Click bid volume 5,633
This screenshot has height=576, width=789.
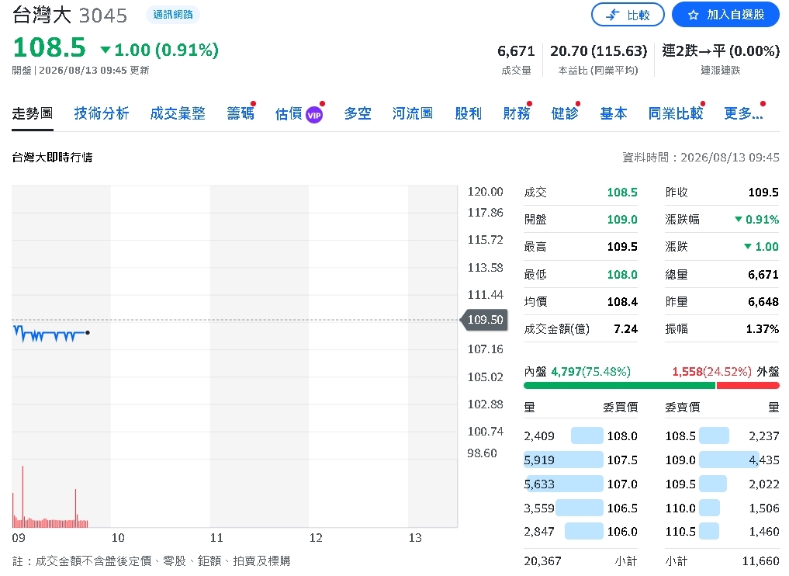(x=539, y=484)
